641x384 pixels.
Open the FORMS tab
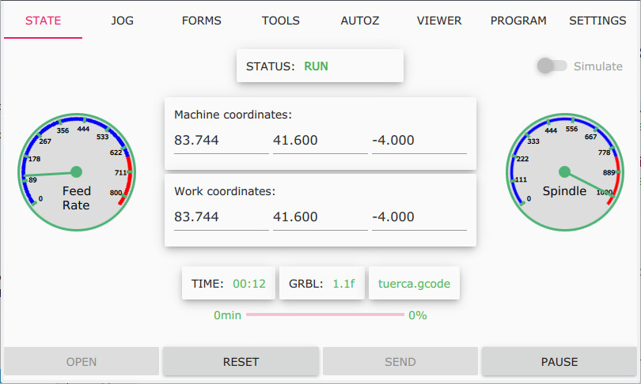tap(202, 21)
